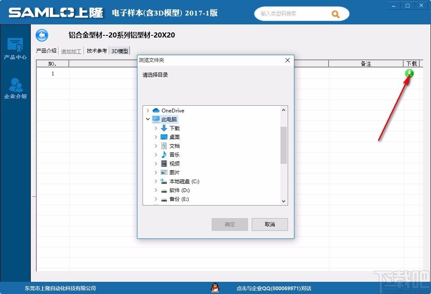
Task: Switch to the 3D模型 tab
Action: (x=119, y=51)
